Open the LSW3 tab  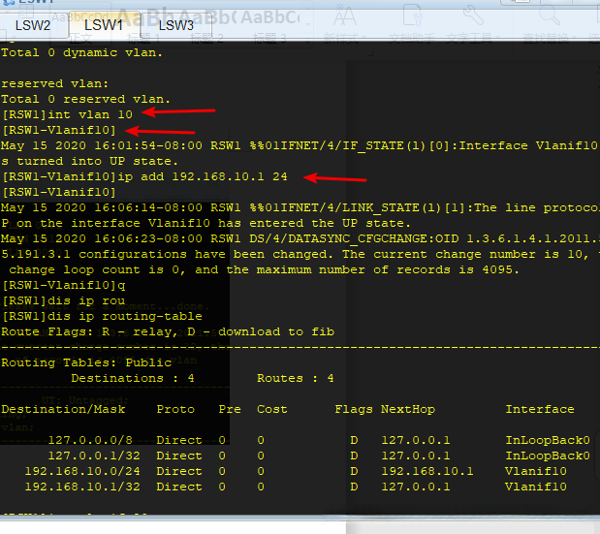(x=176, y=25)
